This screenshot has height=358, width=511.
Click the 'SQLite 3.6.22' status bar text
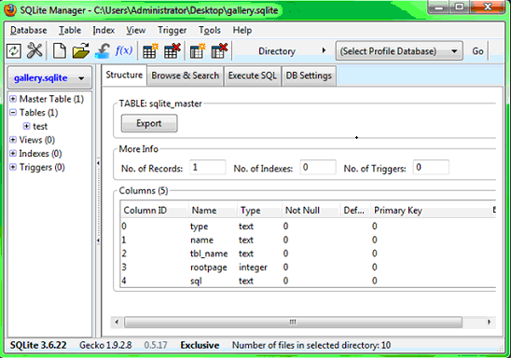[38, 345]
